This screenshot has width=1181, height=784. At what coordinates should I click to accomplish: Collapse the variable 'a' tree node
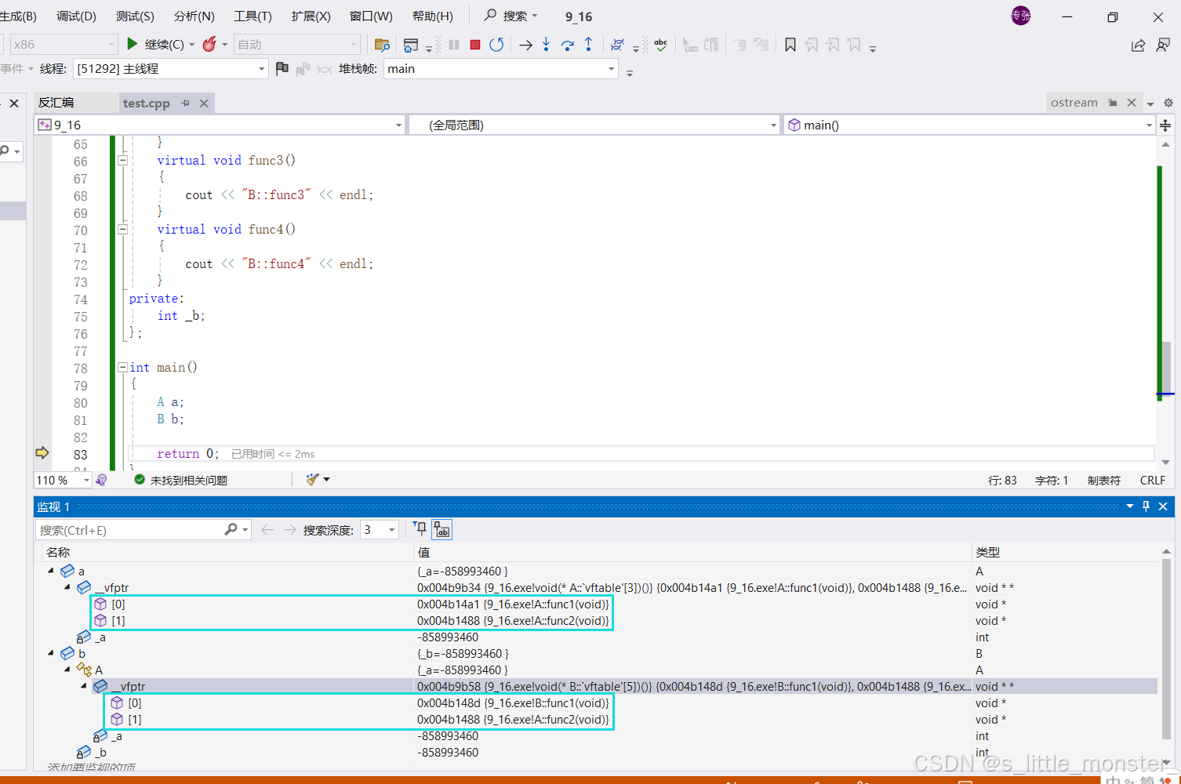coord(51,571)
